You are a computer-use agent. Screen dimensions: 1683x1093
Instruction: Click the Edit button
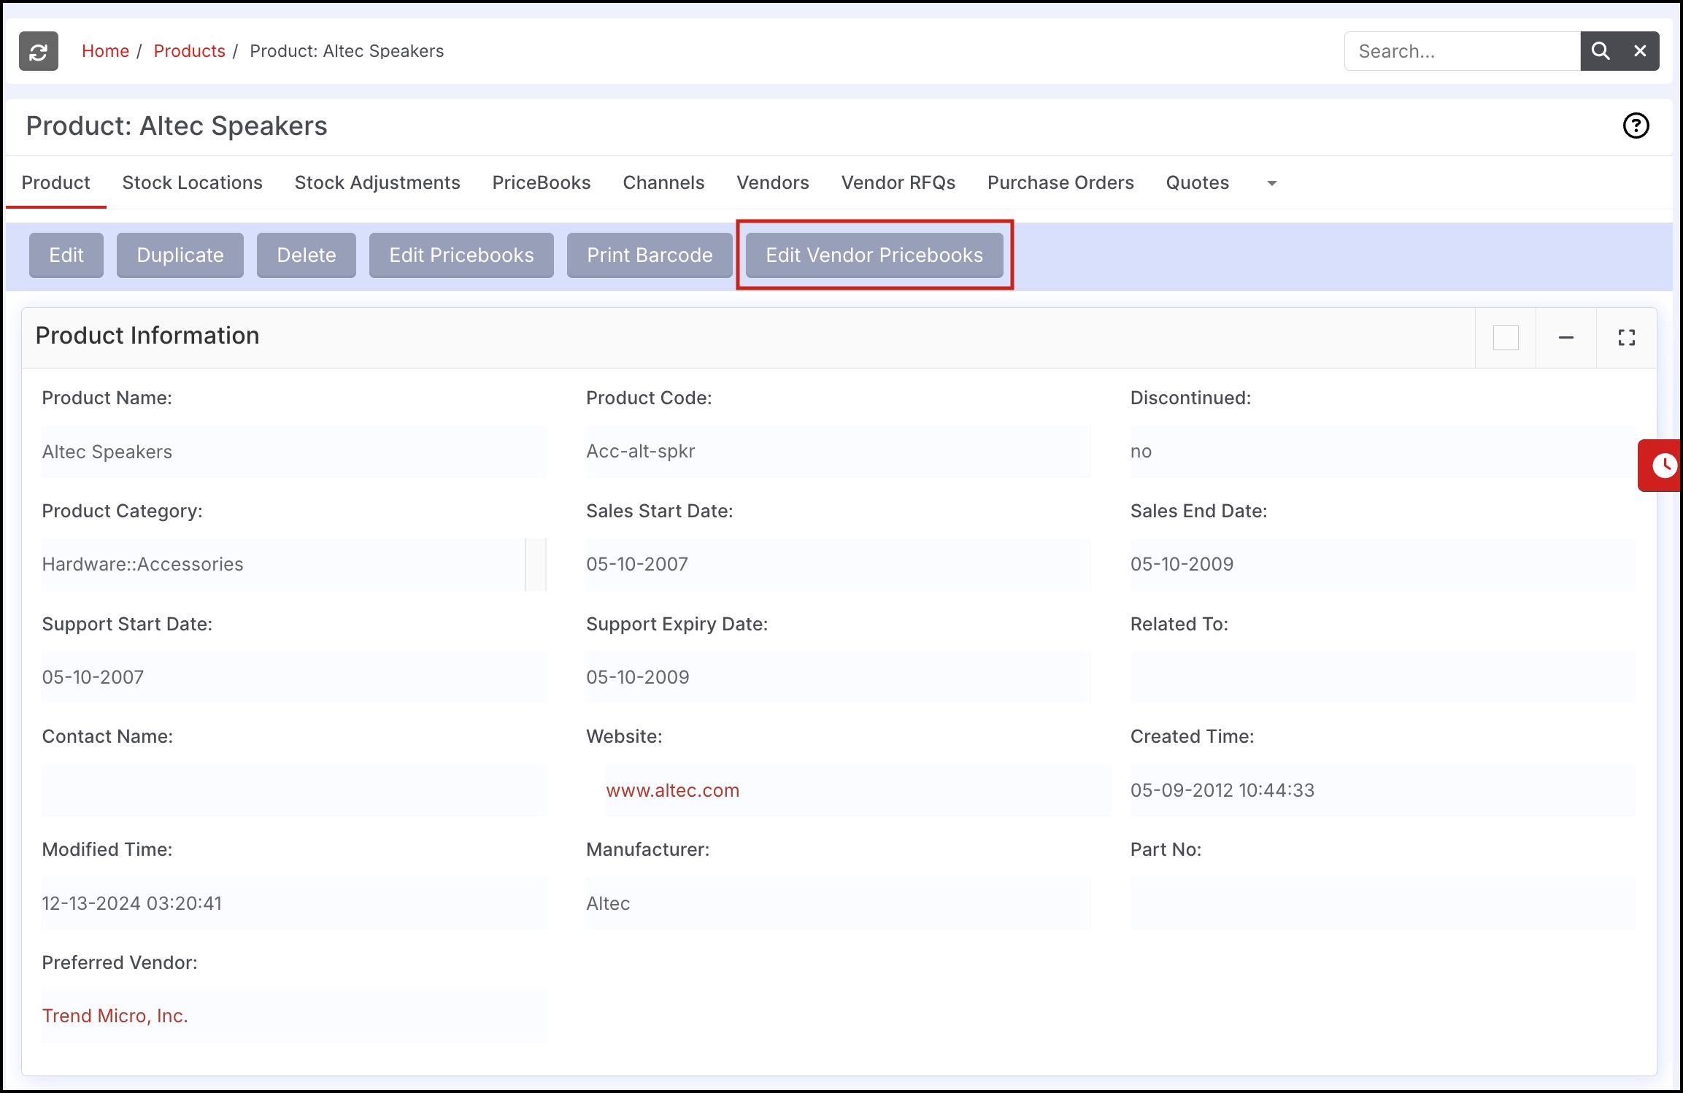point(66,255)
